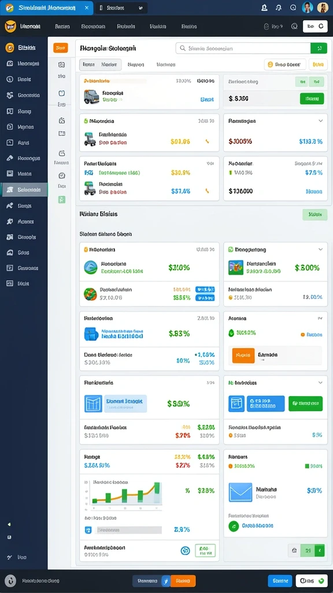
Task: Expand the chevron on the card with the blue and green buttons
Action: pyautogui.click(x=320, y=383)
